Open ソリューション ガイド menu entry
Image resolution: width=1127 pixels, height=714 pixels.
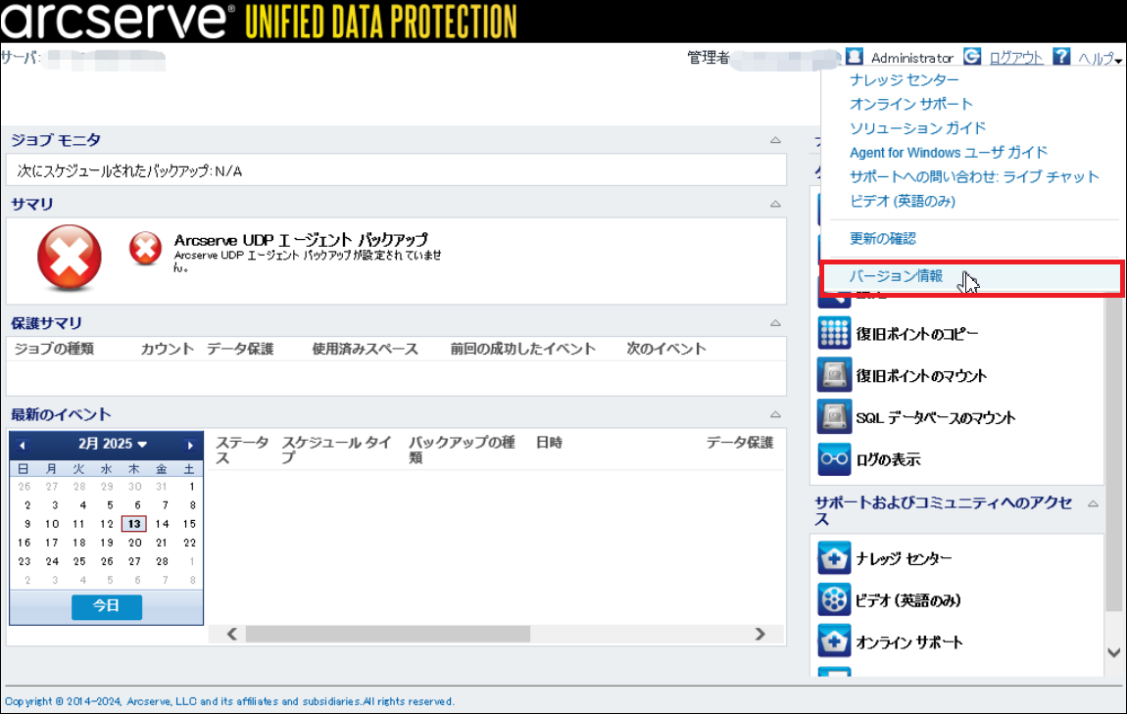918,128
